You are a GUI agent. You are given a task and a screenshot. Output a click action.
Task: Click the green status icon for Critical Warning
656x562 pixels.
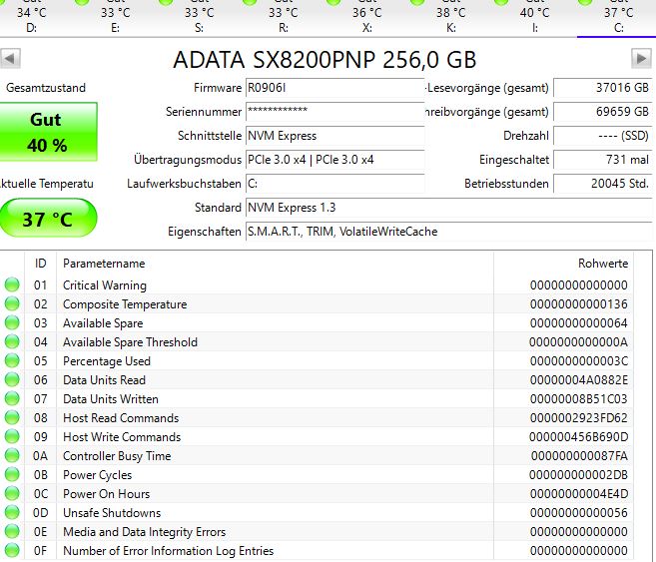click(x=12, y=284)
